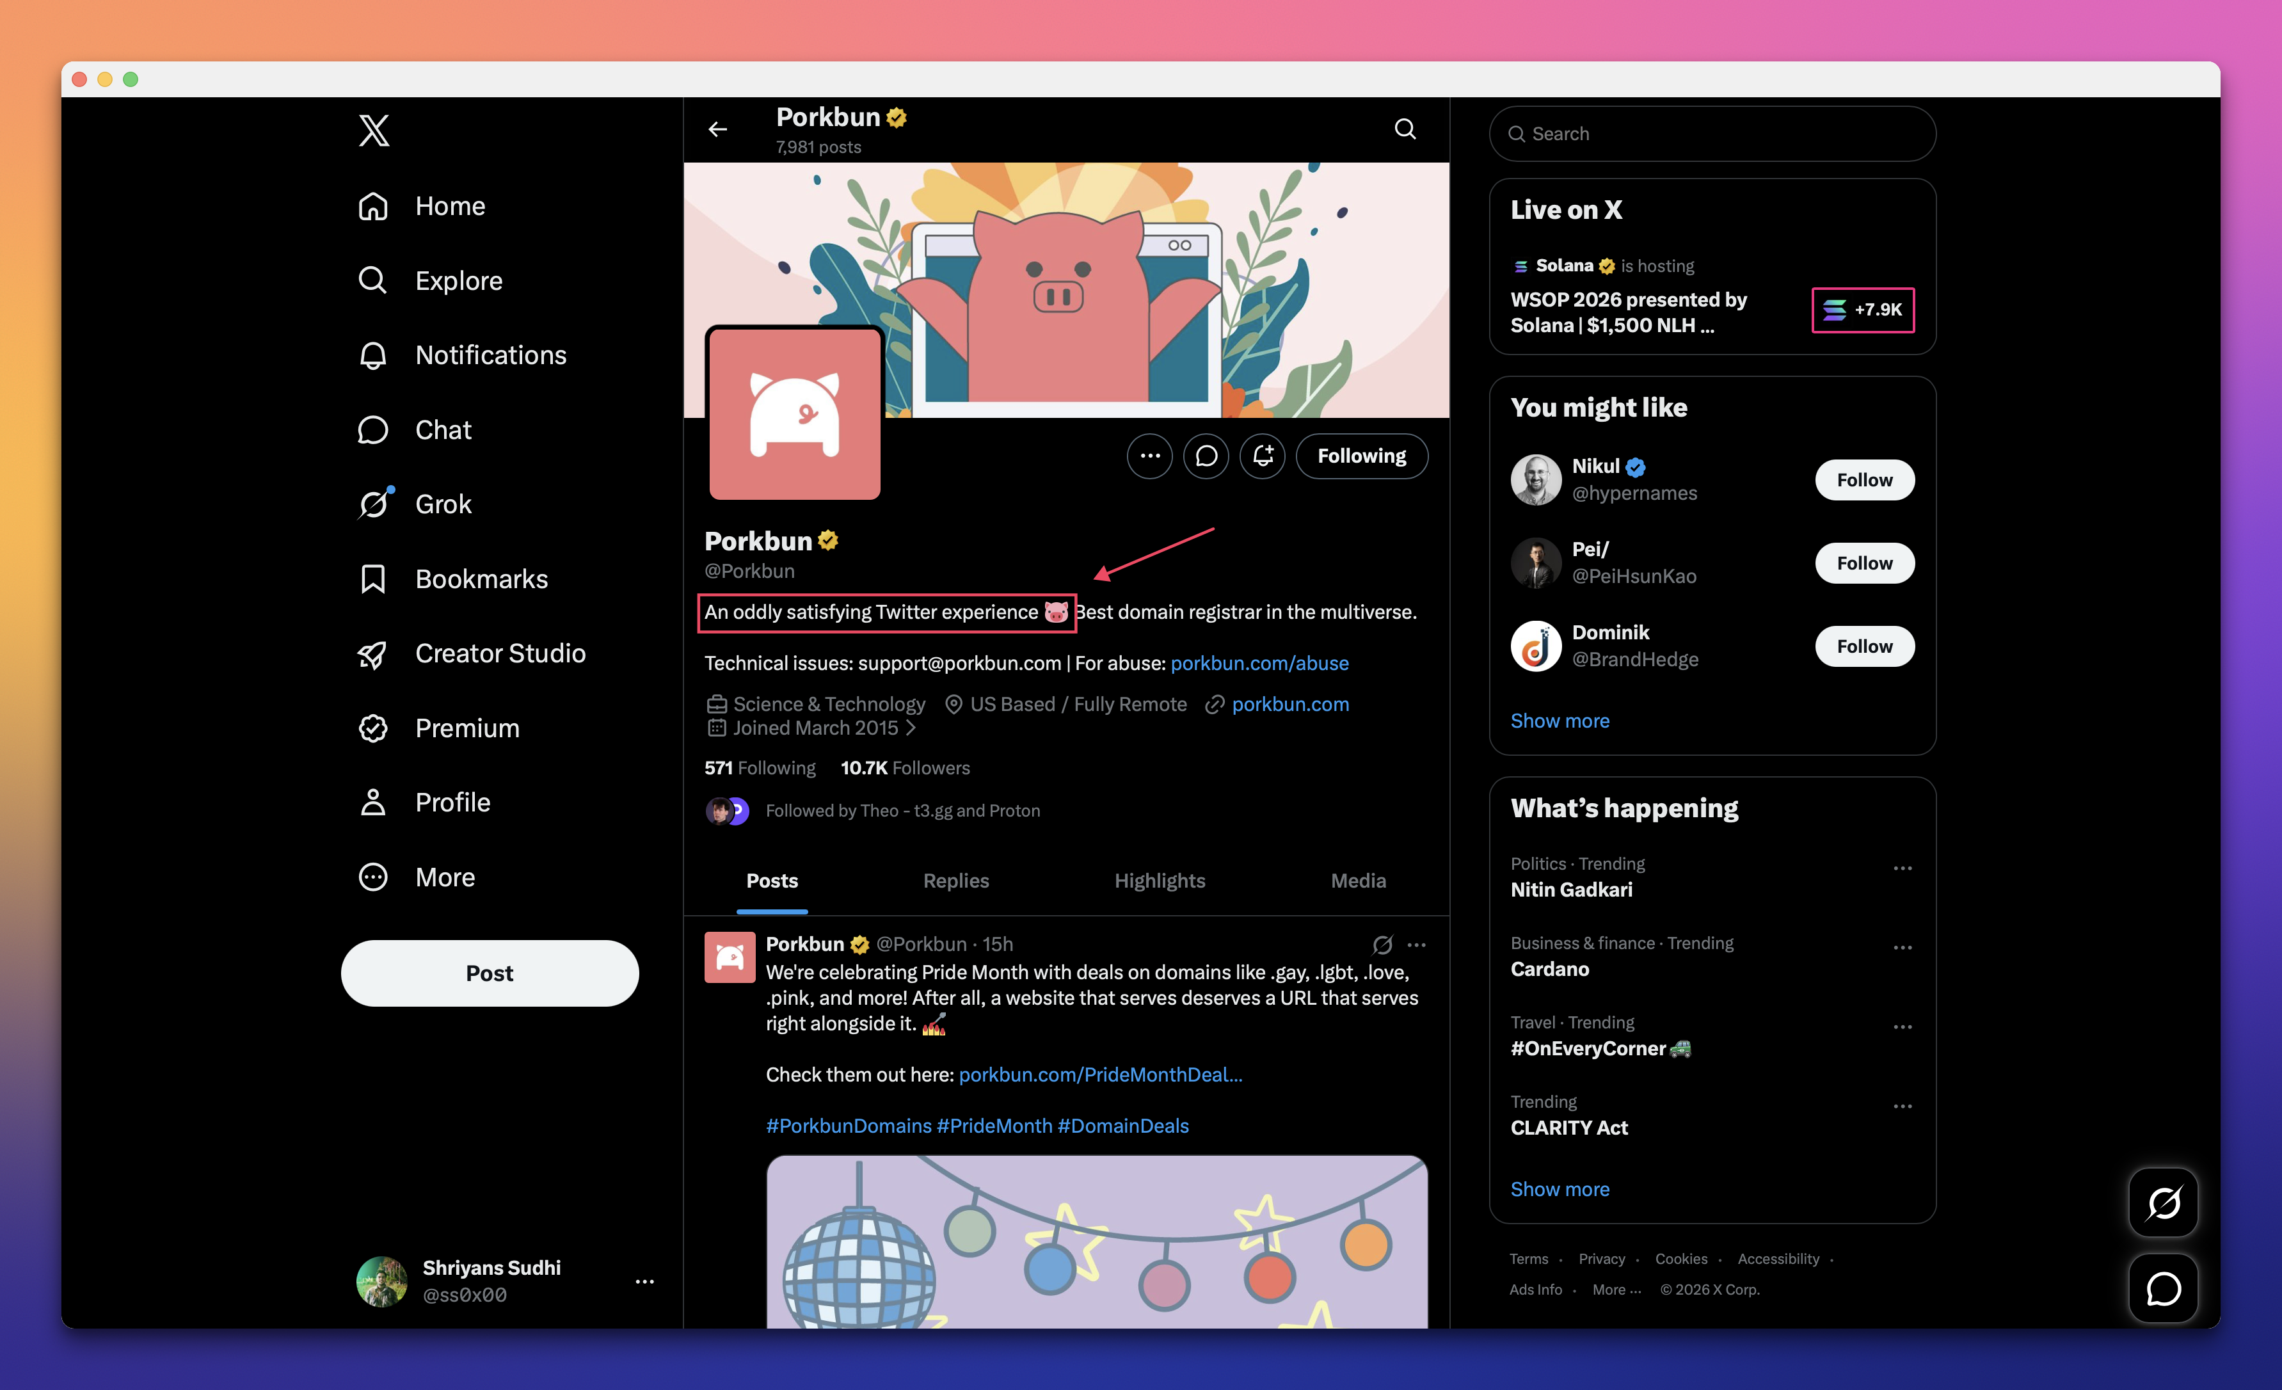The height and width of the screenshot is (1390, 2282).
Task: Follow Nikul @hypernames
Action: click(1864, 480)
